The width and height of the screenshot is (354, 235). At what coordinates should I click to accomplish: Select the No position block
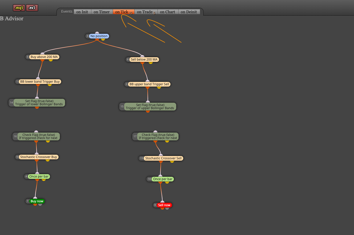(99, 36)
